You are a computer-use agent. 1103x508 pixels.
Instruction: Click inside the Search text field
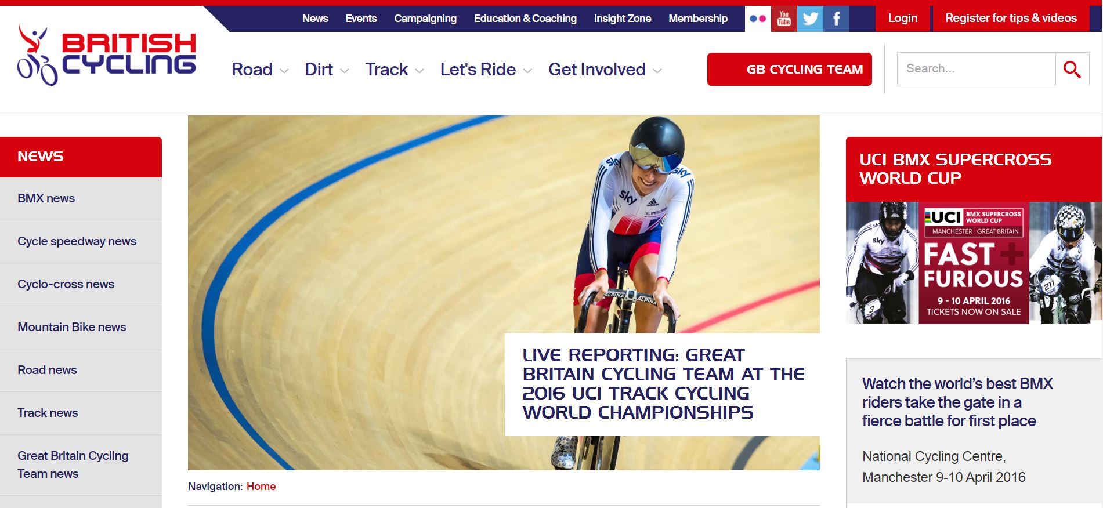tap(976, 69)
